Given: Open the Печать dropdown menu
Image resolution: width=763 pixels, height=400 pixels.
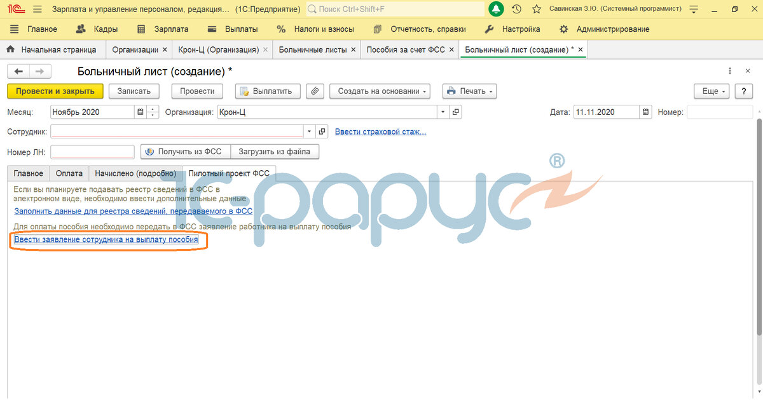Looking at the screenshot, I should click(469, 91).
